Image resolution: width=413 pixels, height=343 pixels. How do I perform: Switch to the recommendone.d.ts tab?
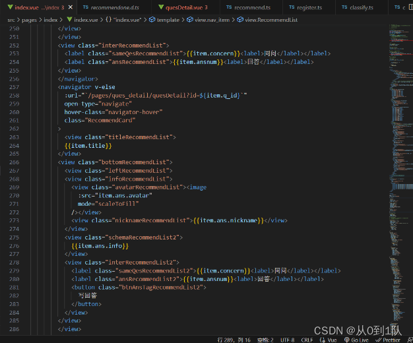[115, 8]
